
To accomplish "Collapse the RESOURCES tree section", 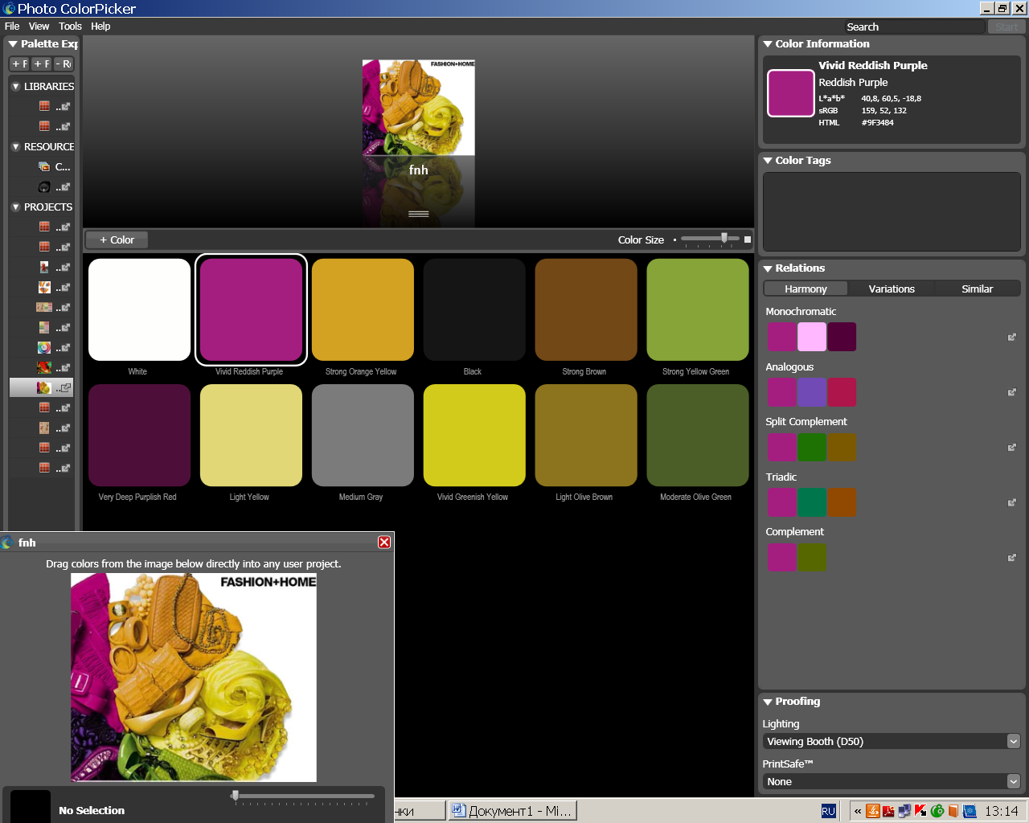I will (15, 146).
